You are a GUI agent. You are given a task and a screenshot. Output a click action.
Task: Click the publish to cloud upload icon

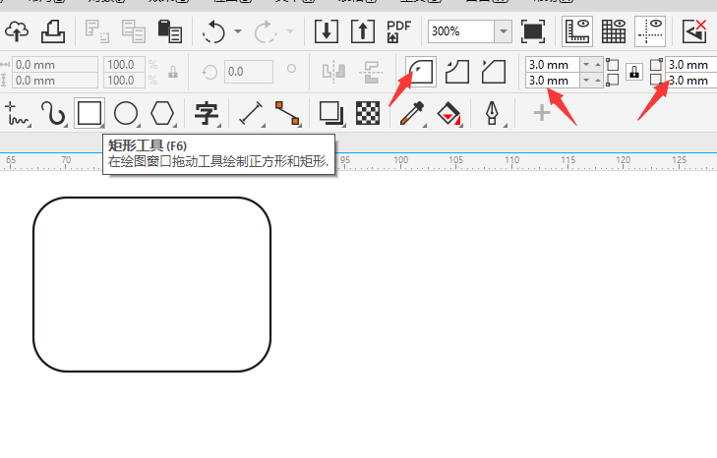[x=17, y=31]
